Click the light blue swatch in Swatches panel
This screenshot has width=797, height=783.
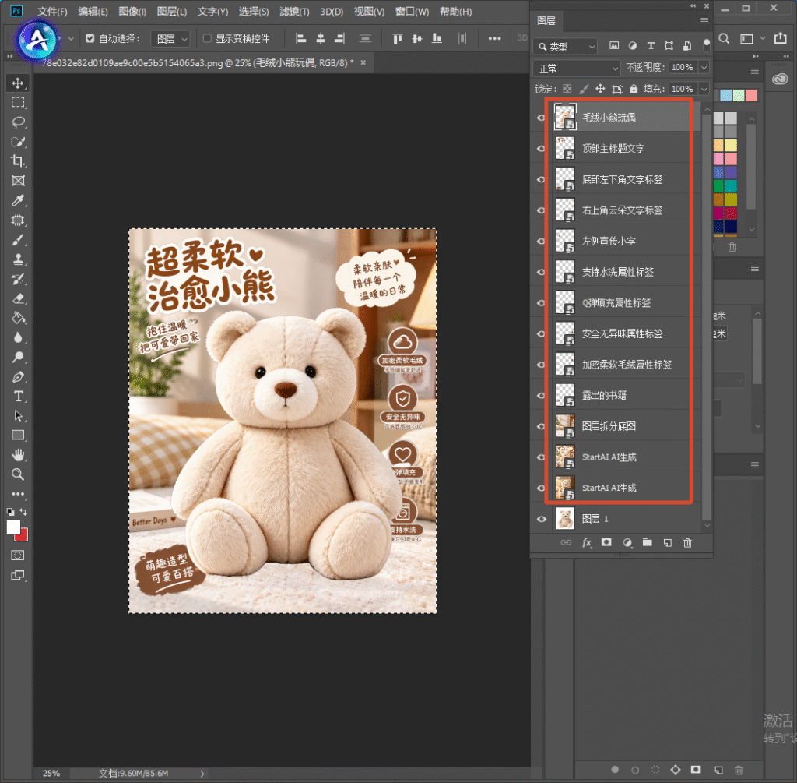click(x=726, y=95)
